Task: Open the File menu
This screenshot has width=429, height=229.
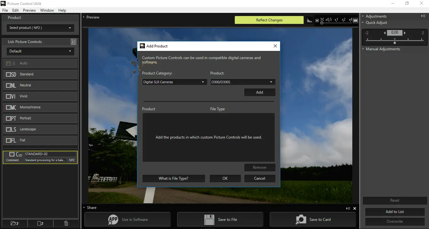Action: point(5,10)
